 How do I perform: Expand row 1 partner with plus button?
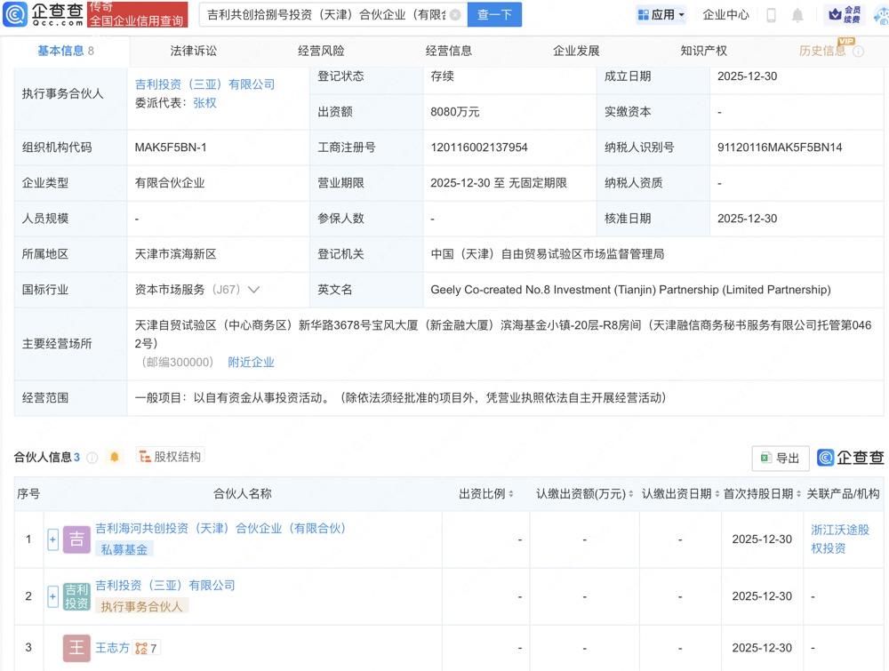coord(53,539)
